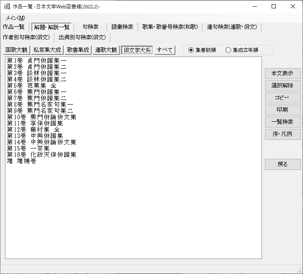303x274 pixels.
Task: Open 一覧検索 button
Action: pyautogui.click(x=283, y=122)
